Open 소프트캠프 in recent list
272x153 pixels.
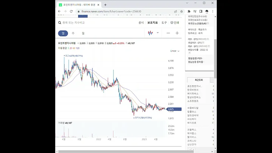tap(193, 101)
